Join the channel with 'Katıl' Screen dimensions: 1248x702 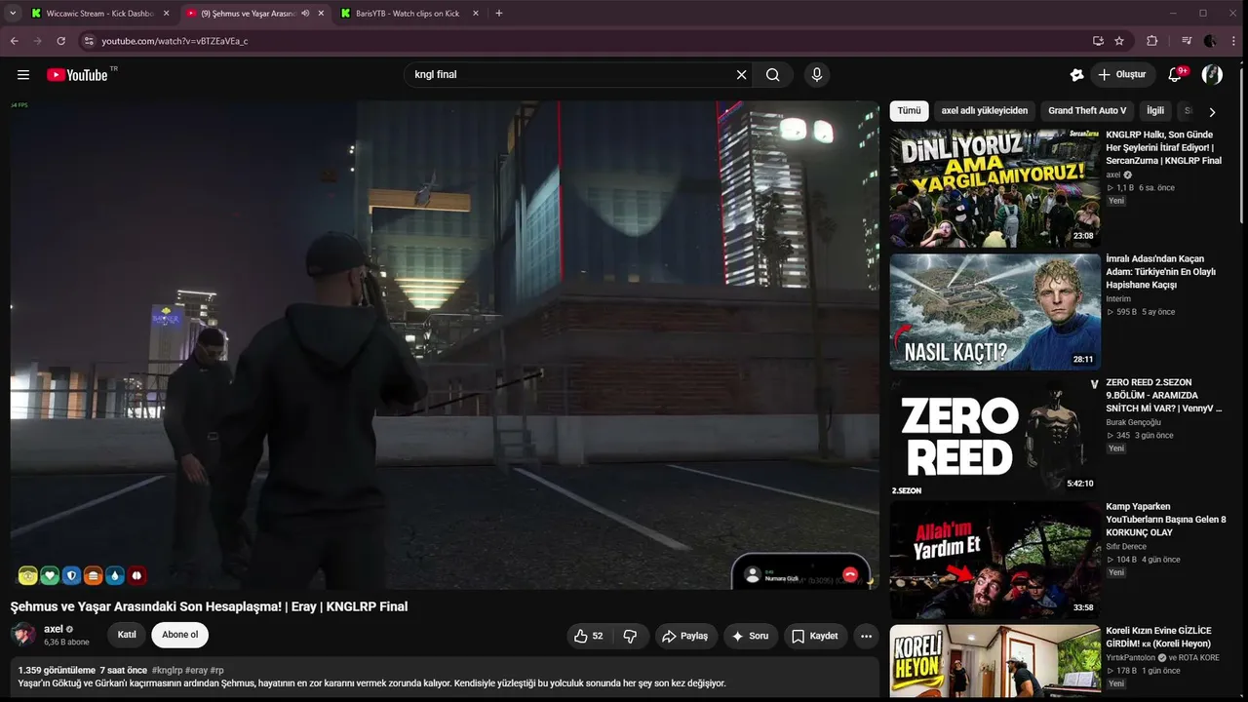pyautogui.click(x=127, y=635)
